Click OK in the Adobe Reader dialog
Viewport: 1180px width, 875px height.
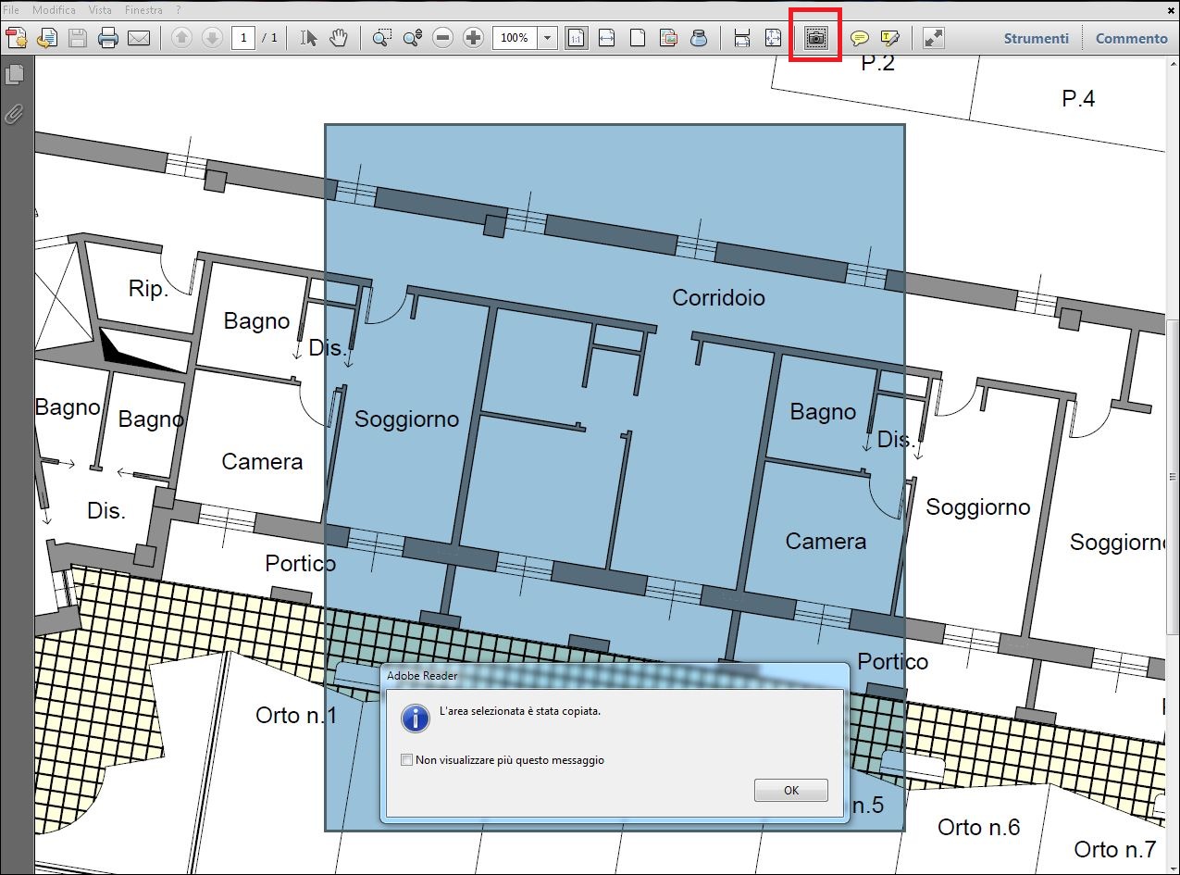791,791
